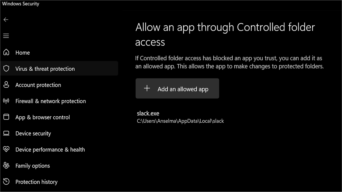Image resolution: width=342 pixels, height=192 pixels.
Task: Click the Protection history clock icon
Action: (x=6, y=182)
